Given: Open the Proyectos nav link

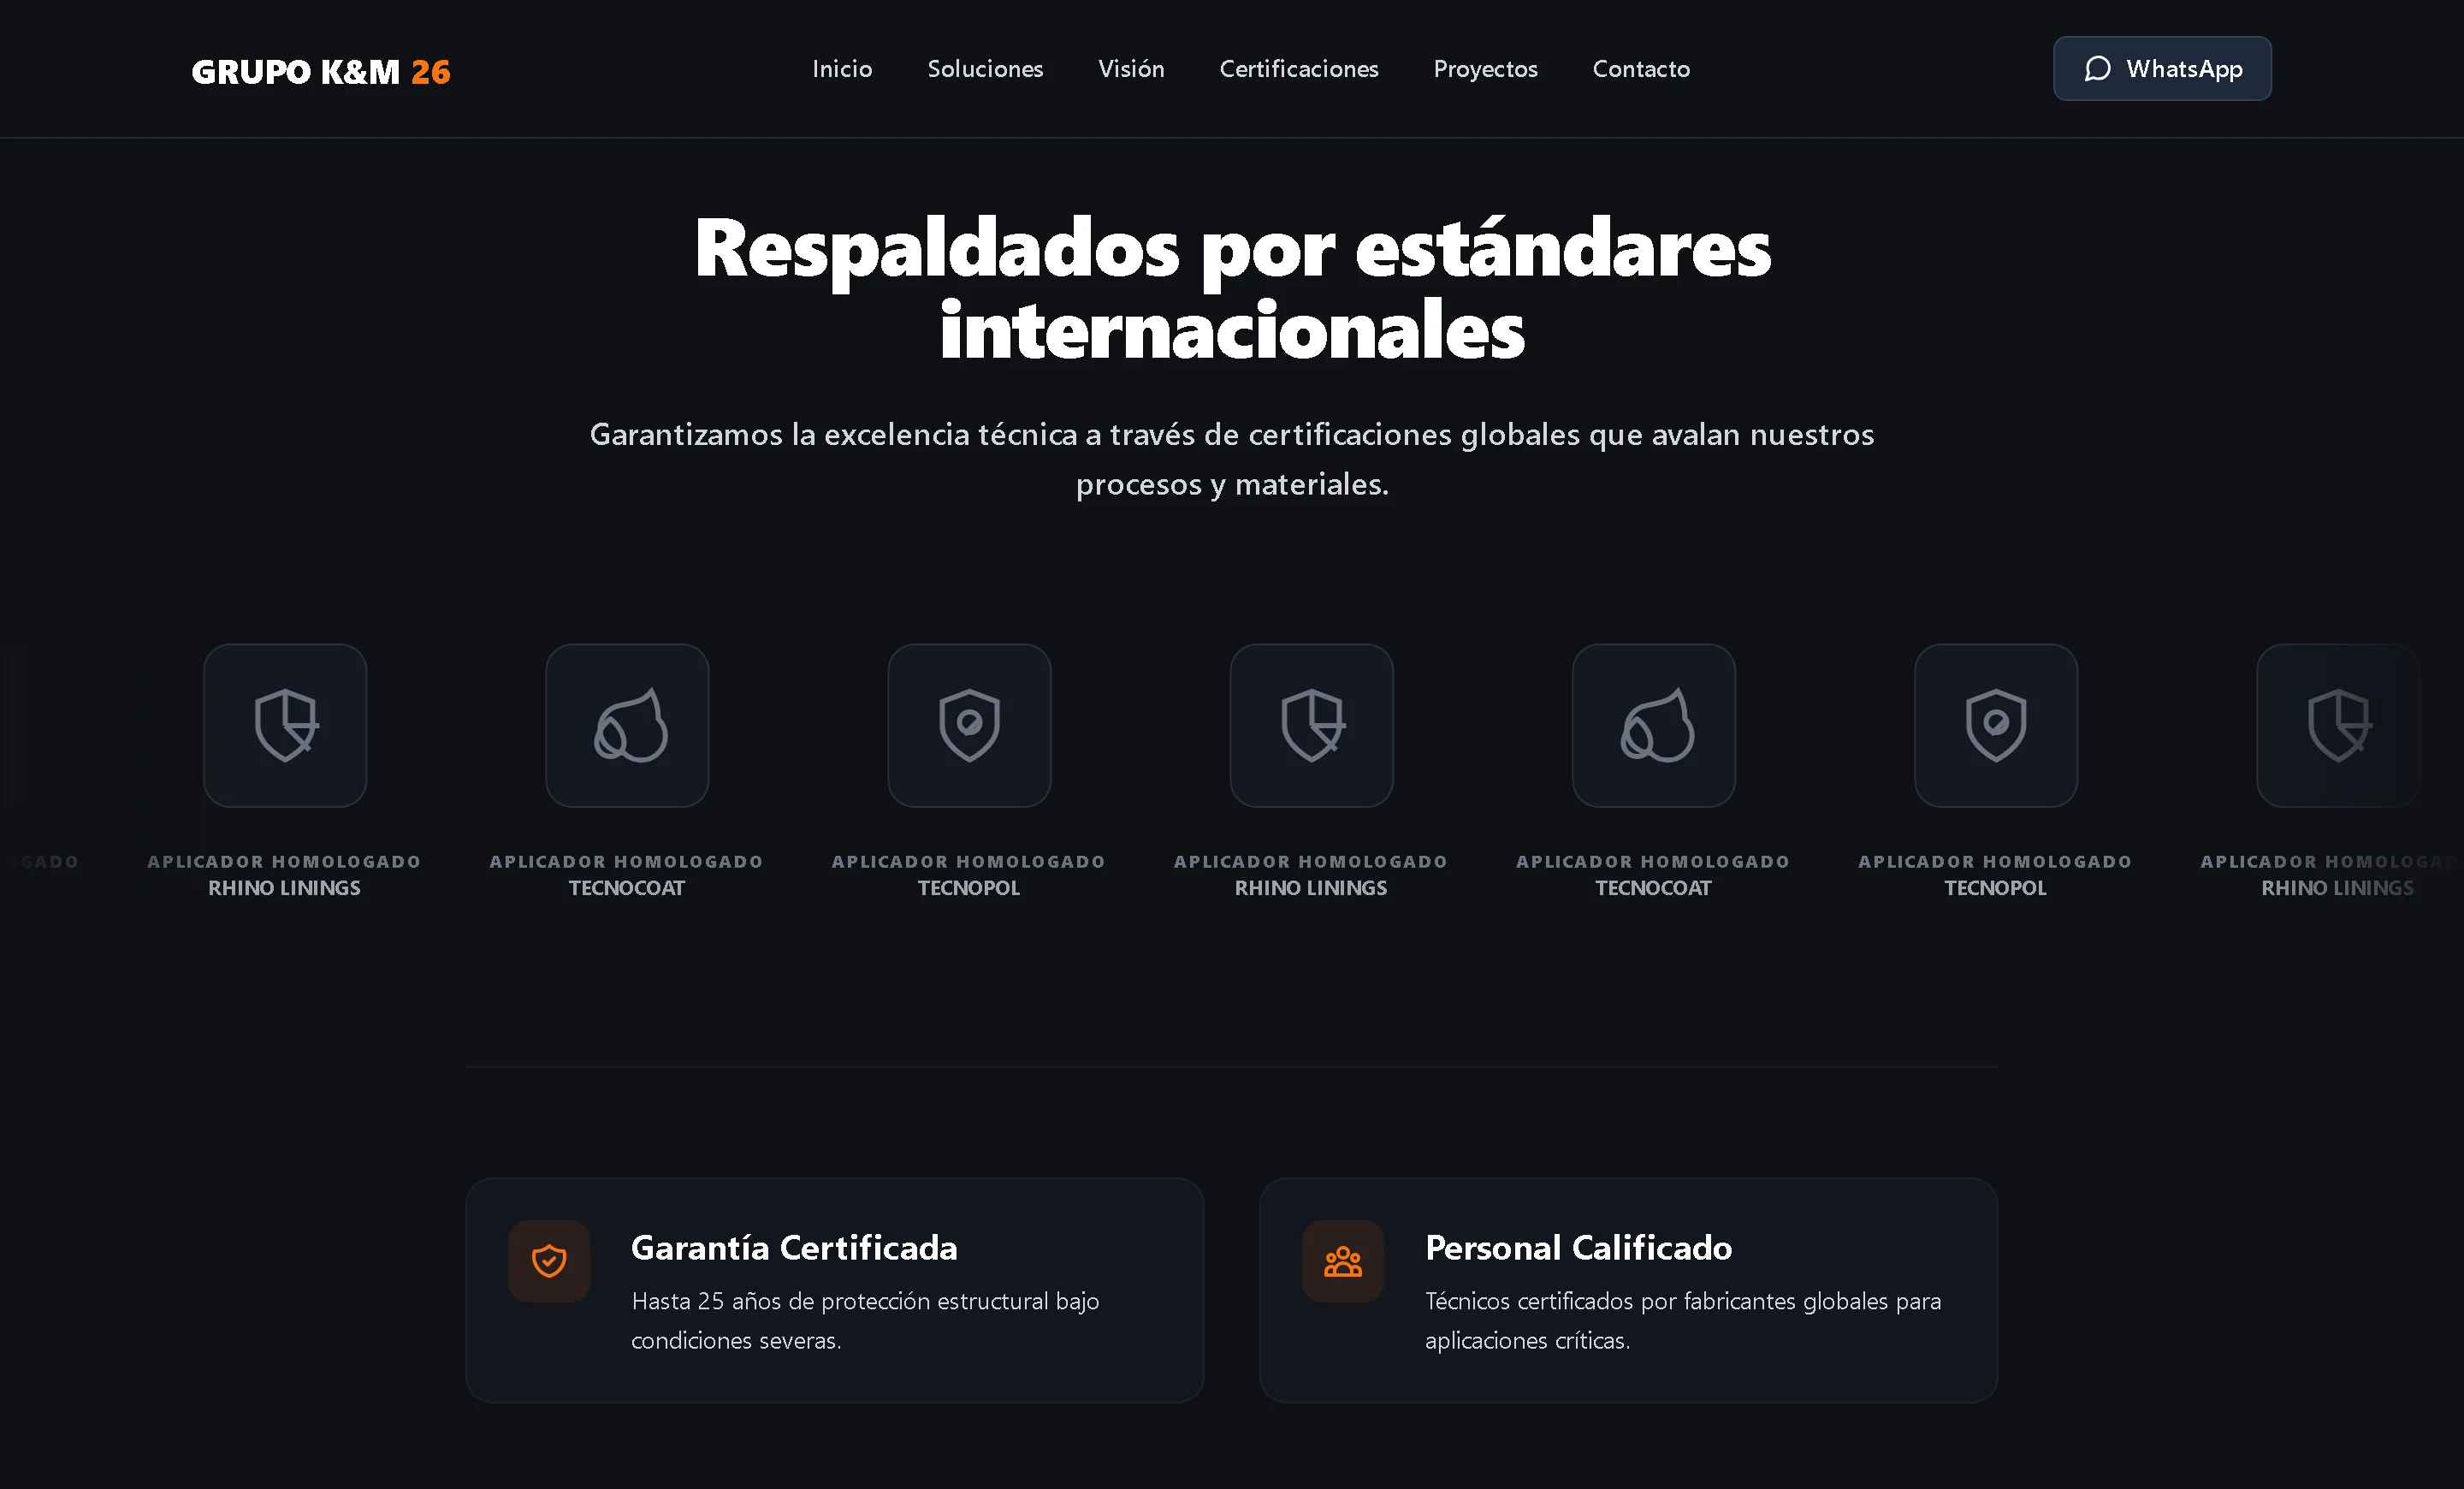Looking at the screenshot, I should click(x=1485, y=69).
